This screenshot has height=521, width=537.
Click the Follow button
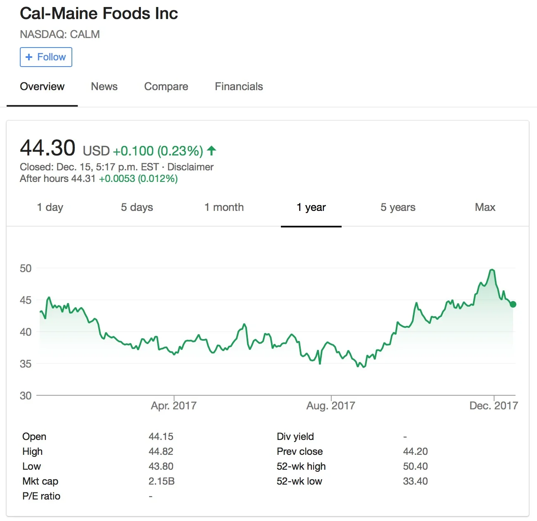(x=46, y=57)
